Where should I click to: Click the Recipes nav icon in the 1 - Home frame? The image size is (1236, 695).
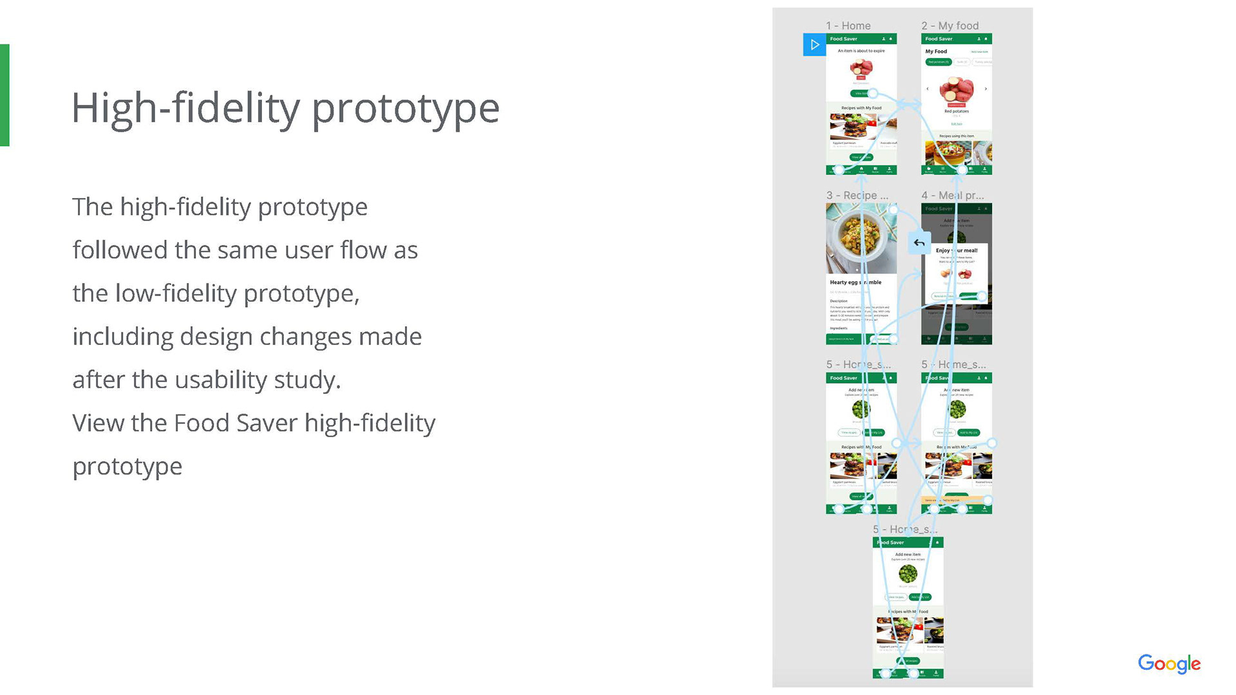click(876, 170)
